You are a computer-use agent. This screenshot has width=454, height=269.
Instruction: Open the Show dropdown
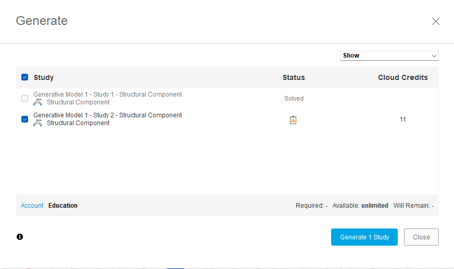(389, 56)
